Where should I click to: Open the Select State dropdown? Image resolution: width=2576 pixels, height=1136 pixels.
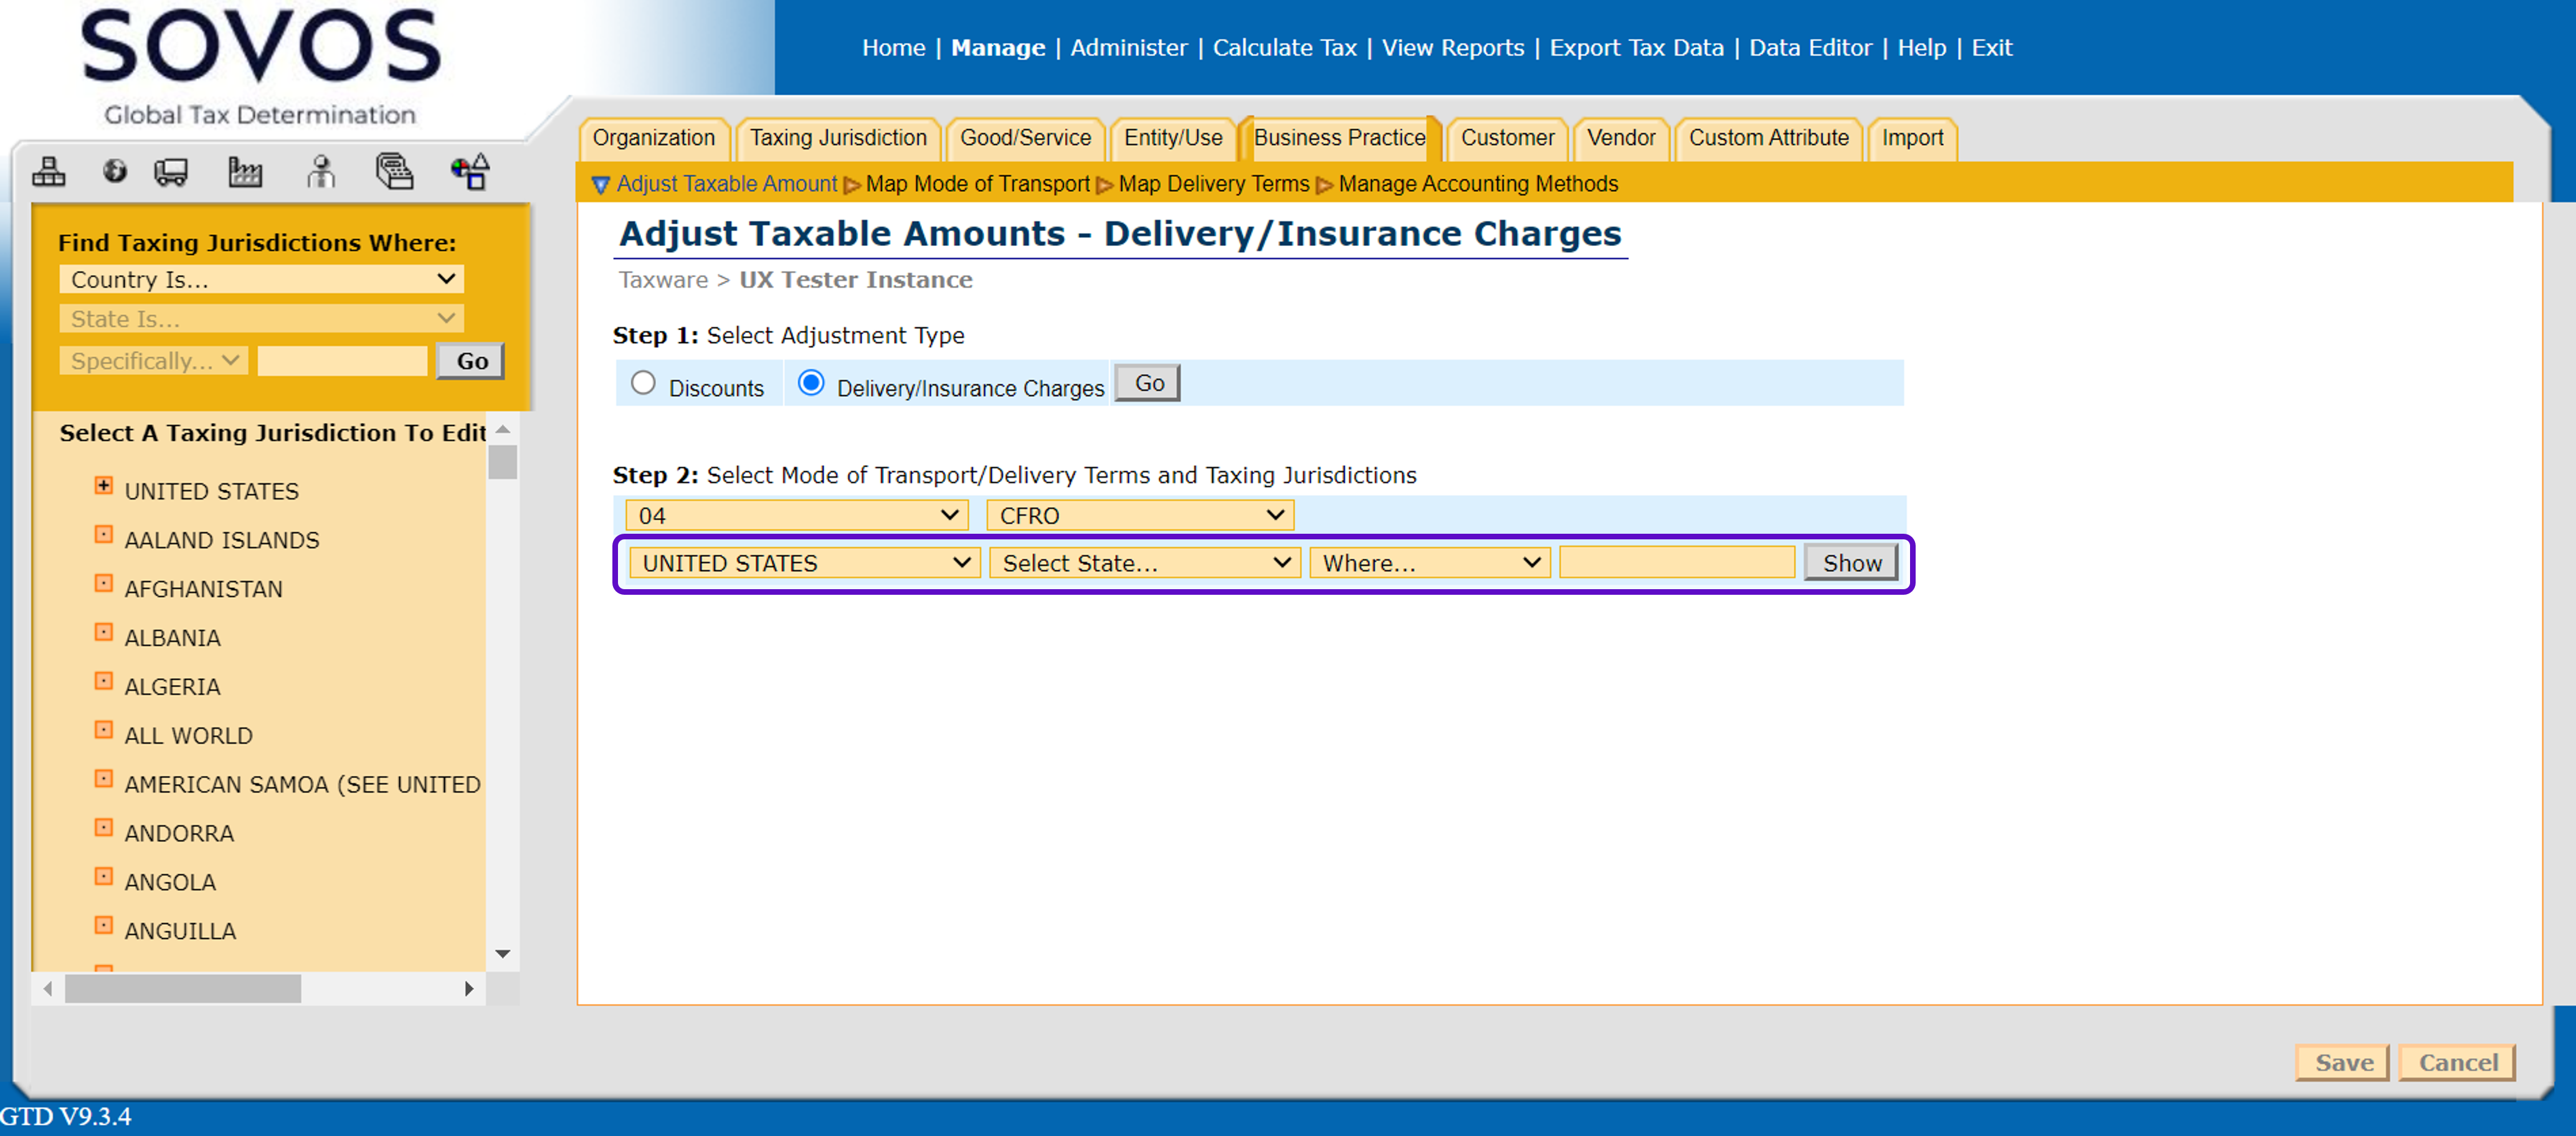tap(1144, 563)
